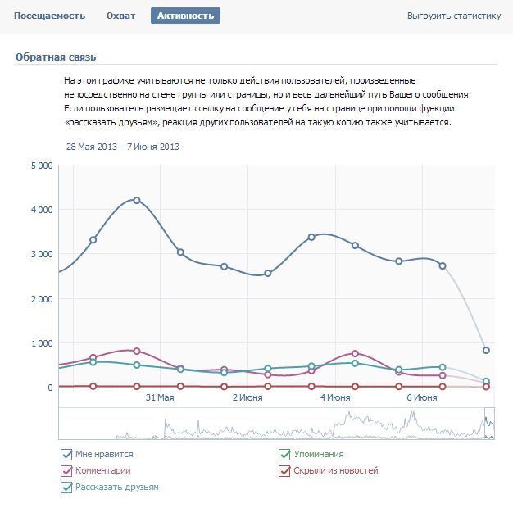Disable the Рассказать друзьям series

66,487
